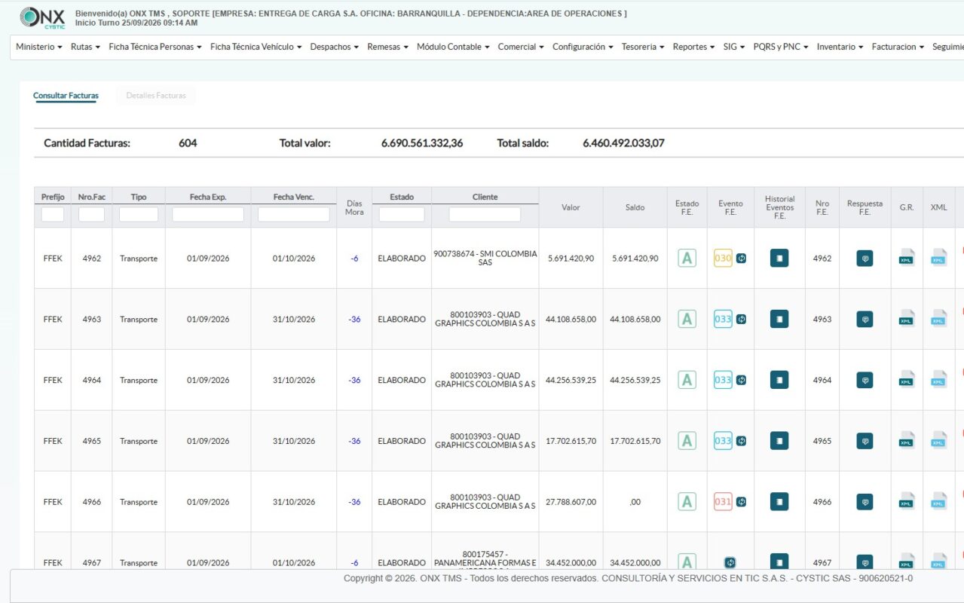
Task: Open Respuesta F.E. for invoice 4962
Action: pos(865,259)
